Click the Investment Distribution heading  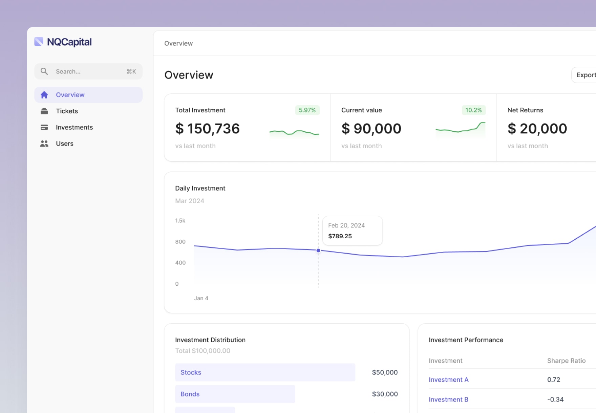coord(210,340)
